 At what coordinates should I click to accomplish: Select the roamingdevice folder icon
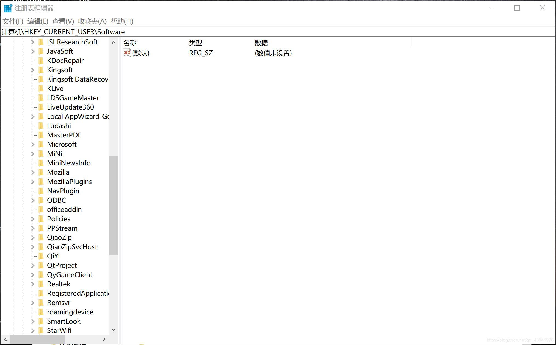click(x=41, y=312)
